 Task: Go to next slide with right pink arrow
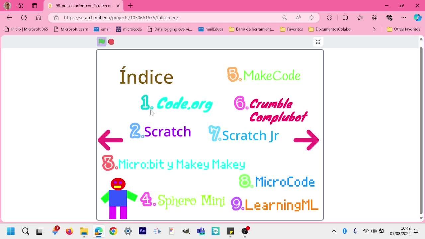pos(306,140)
